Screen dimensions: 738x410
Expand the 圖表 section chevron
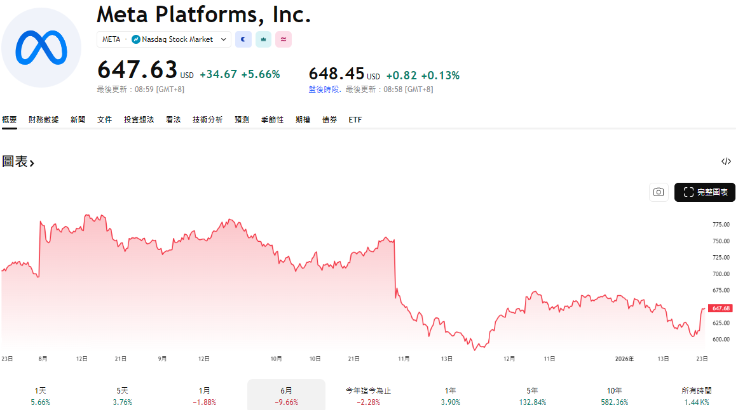pyautogui.click(x=31, y=162)
